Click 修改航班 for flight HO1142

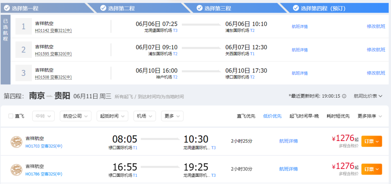point(376,26)
